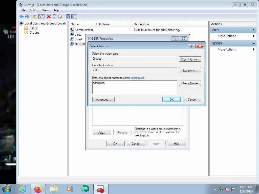Click the muted volume tray icon
The image size is (259, 194).
coord(227,189)
